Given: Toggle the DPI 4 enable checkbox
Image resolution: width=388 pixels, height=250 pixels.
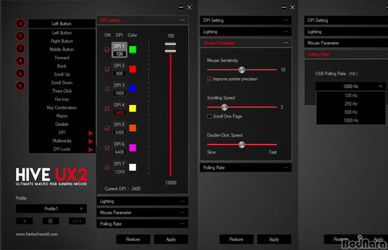Looking at the screenshot, I should click(107, 109).
